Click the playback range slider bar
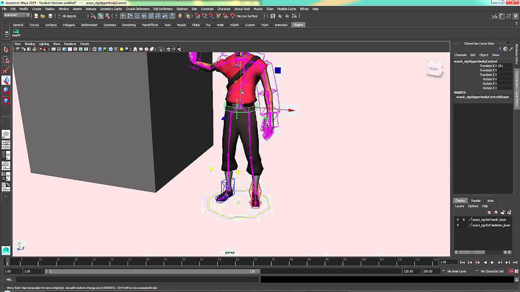The width and height of the screenshot is (520, 292). (152, 271)
